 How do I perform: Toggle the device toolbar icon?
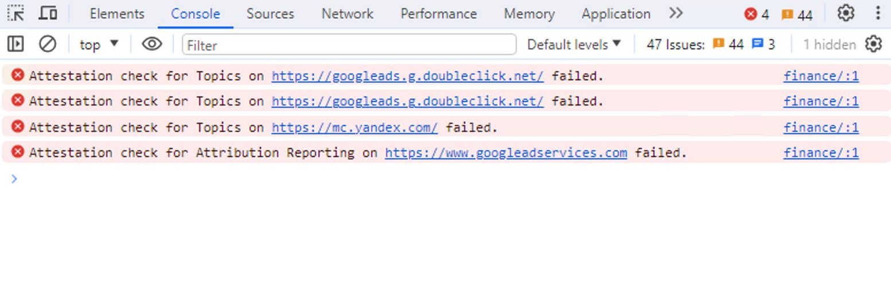[48, 13]
